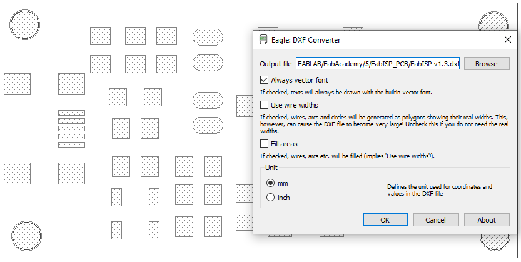
Task: Click the Eagle DXF Converter title icon
Action: coord(265,40)
